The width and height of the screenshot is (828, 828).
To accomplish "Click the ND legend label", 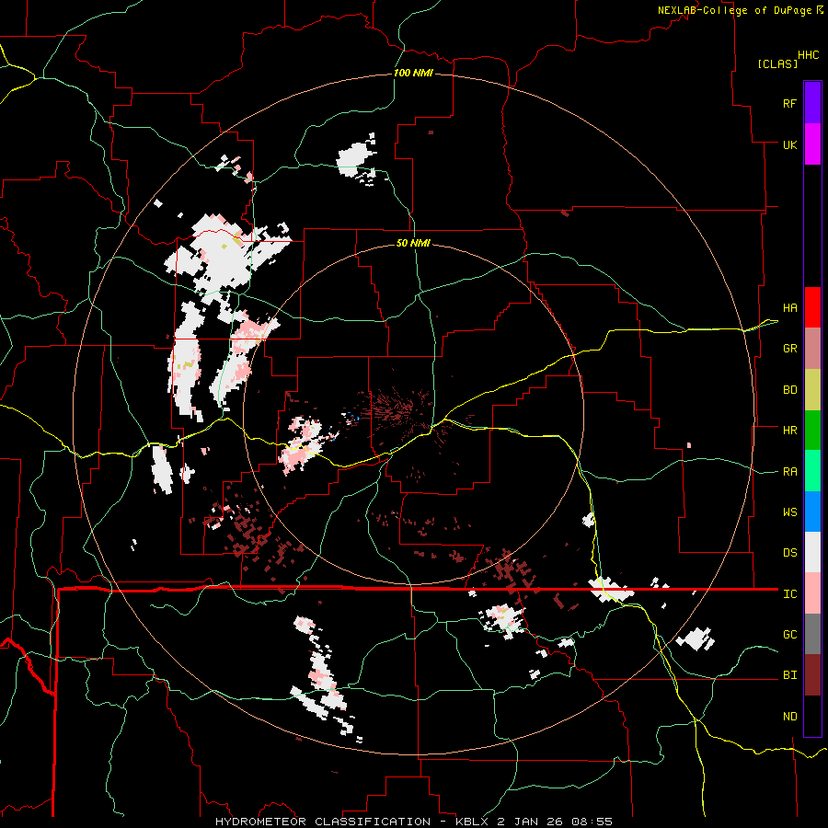I will [x=790, y=717].
